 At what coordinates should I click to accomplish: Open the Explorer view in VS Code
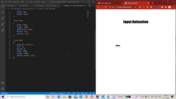pyautogui.click(x=3, y=6)
